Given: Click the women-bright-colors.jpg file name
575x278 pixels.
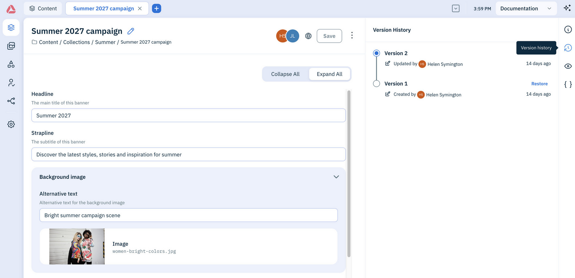Looking at the screenshot, I should (144, 251).
